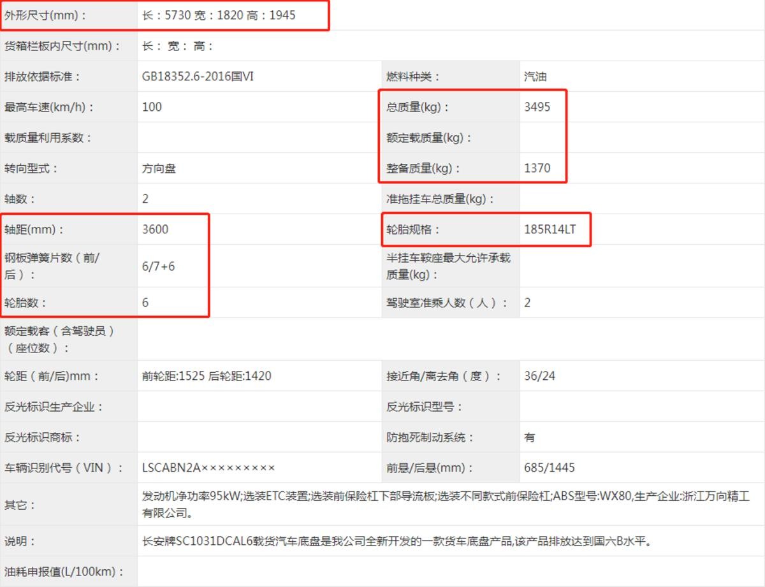Select the track width text 前轮距:1525 后轮距:1420
This screenshot has height=587, width=765.
point(207,376)
